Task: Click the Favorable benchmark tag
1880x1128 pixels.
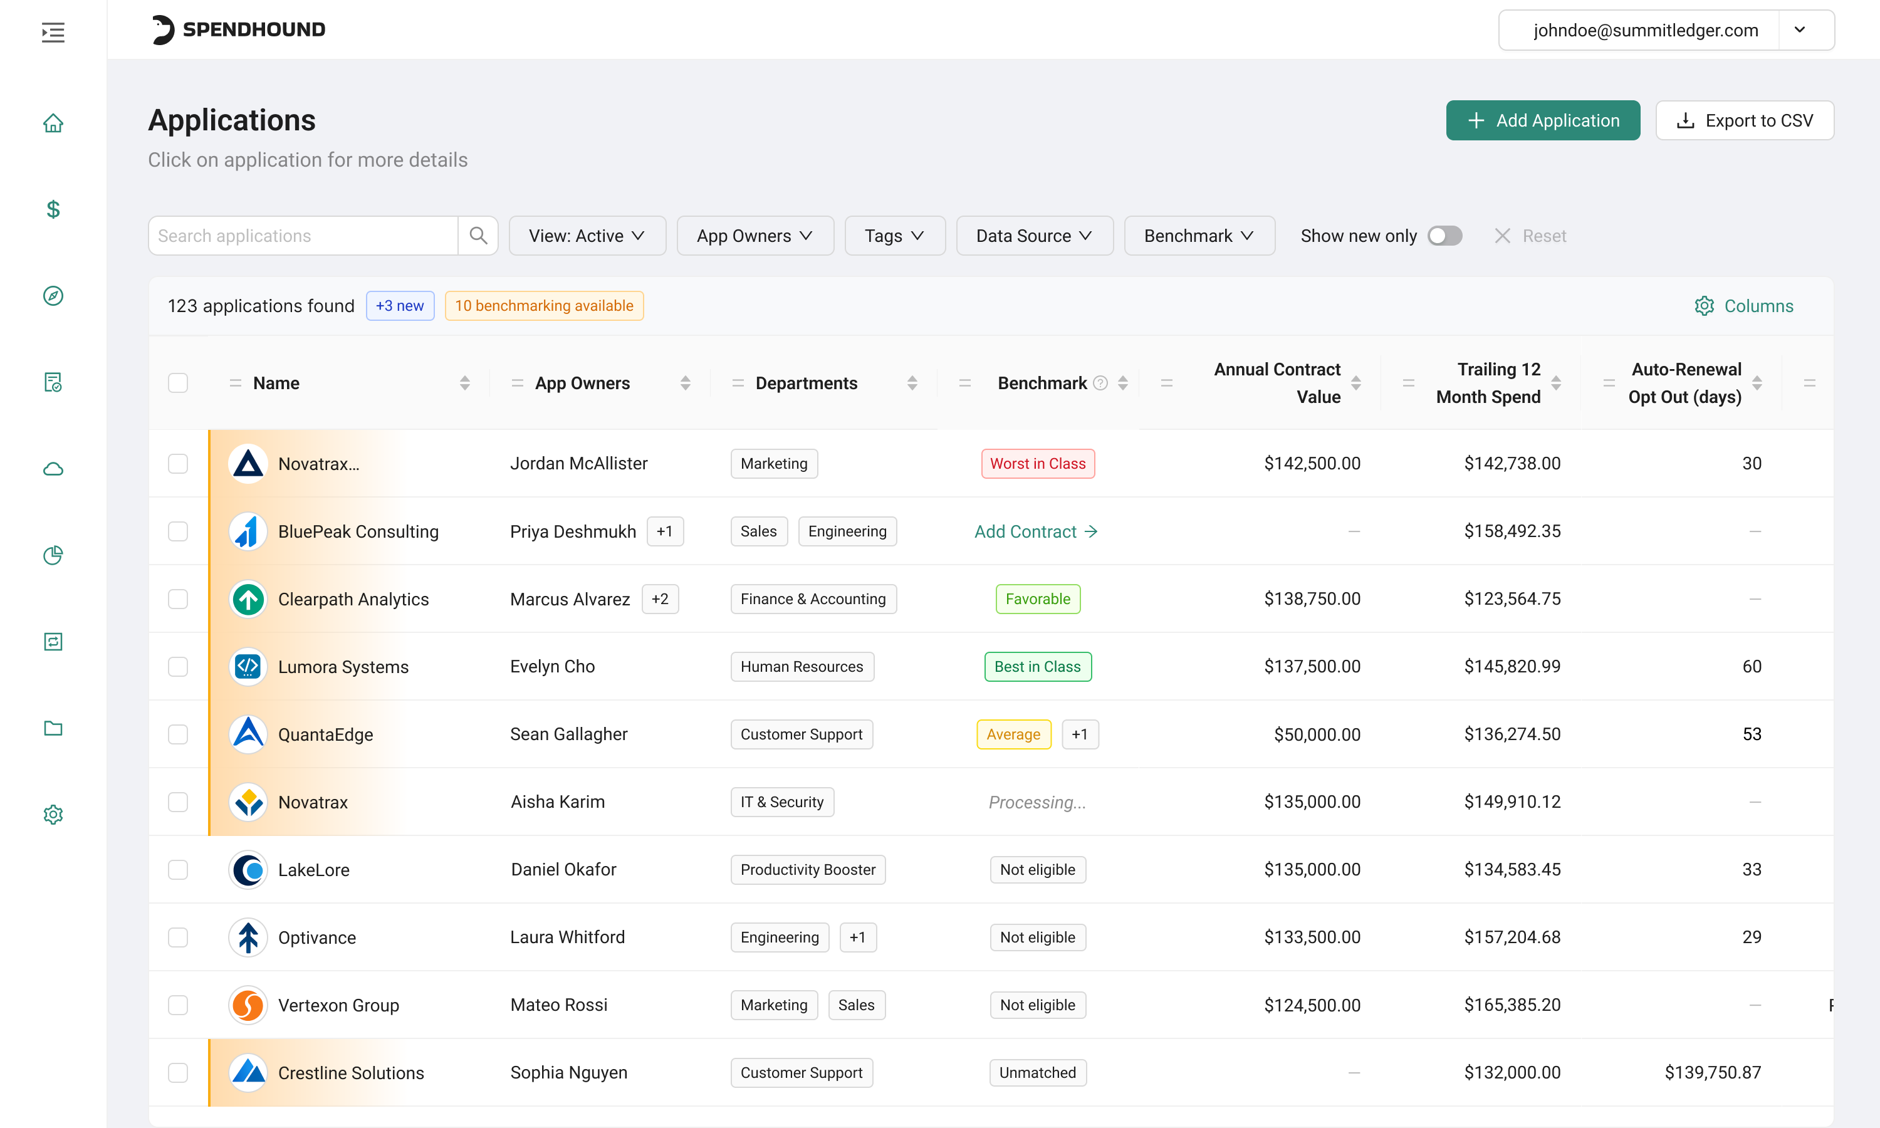Action: point(1038,599)
